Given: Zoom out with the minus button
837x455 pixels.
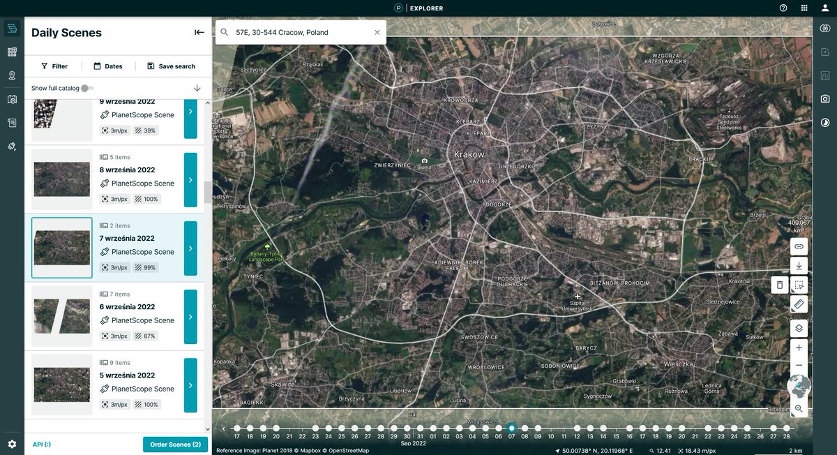Looking at the screenshot, I should coord(799,365).
